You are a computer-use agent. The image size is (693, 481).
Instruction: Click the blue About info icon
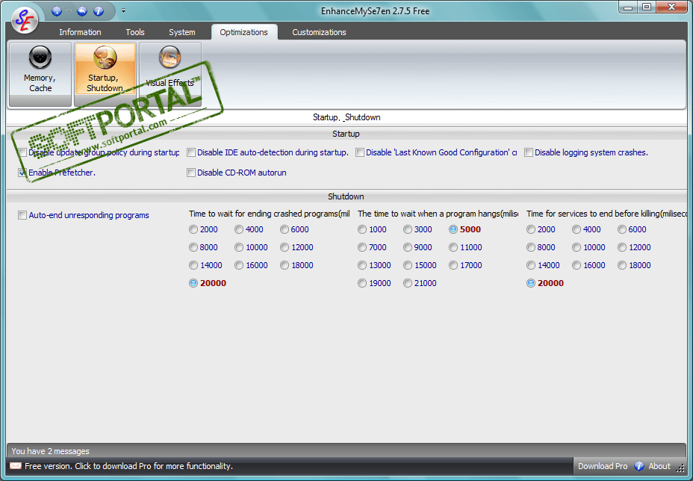[639, 466]
